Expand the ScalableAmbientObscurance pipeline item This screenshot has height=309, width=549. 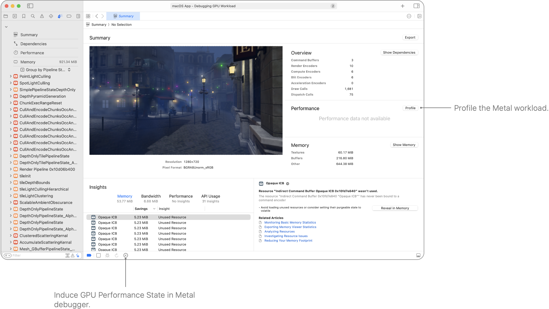click(x=11, y=202)
